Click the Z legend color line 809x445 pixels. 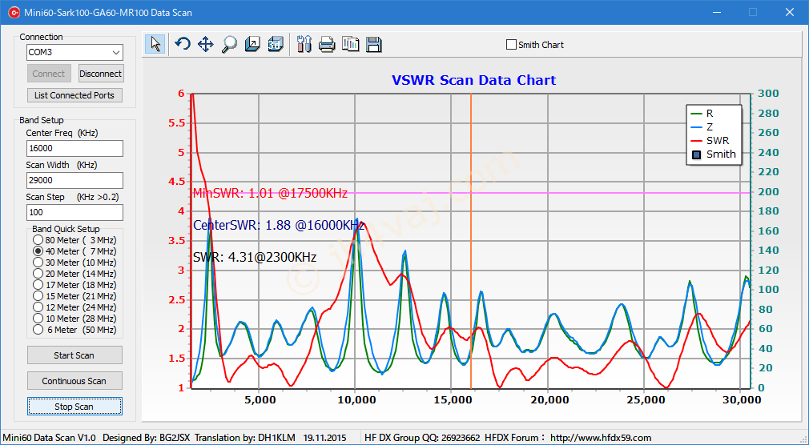[x=697, y=126]
